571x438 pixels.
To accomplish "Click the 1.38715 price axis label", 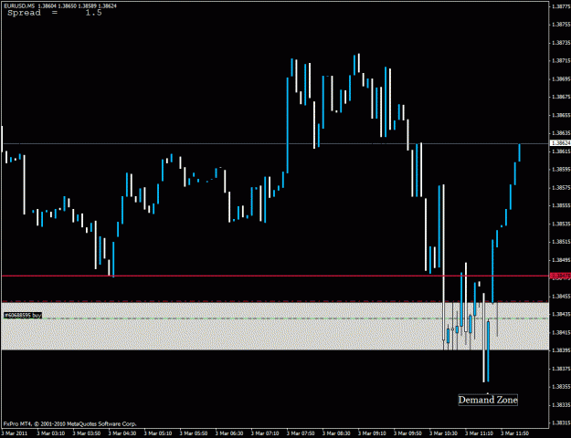I will (x=561, y=61).
